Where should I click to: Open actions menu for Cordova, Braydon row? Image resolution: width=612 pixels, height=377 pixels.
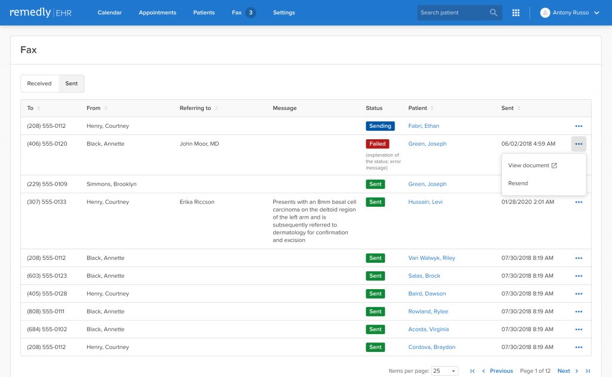coord(579,347)
